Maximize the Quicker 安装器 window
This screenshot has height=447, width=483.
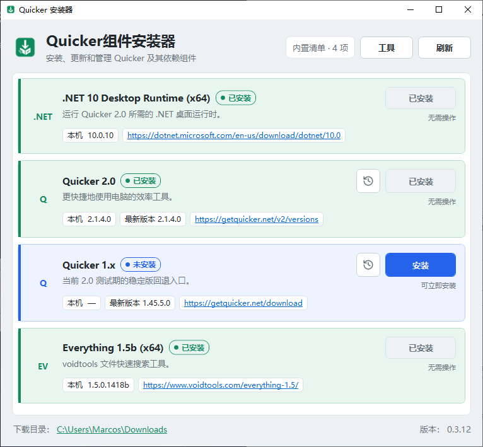pyautogui.click(x=439, y=9)
